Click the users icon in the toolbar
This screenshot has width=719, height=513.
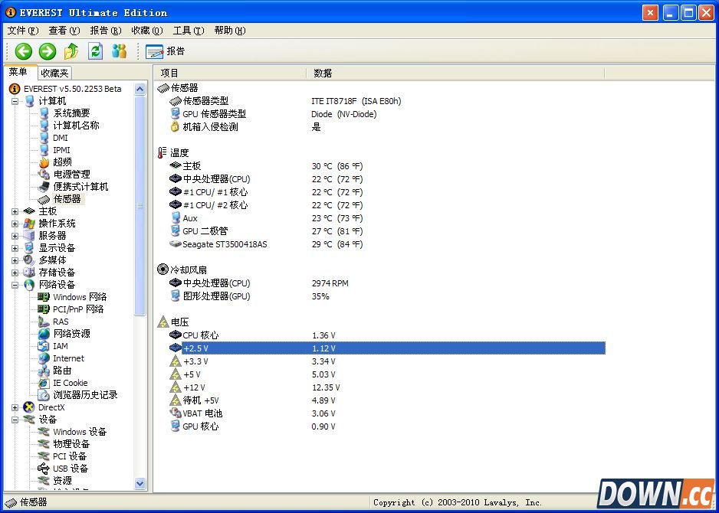click(119, 51)
